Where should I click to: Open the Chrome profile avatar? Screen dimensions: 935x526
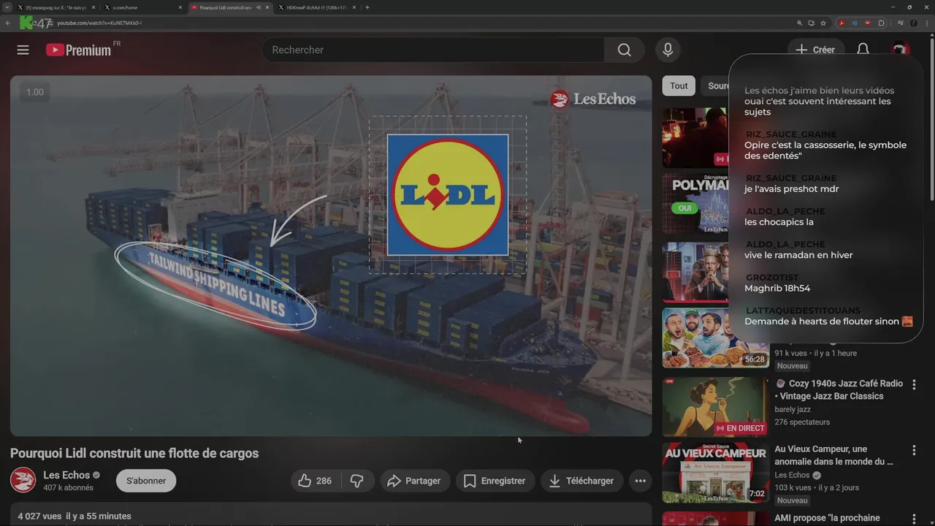pos(913,23)
